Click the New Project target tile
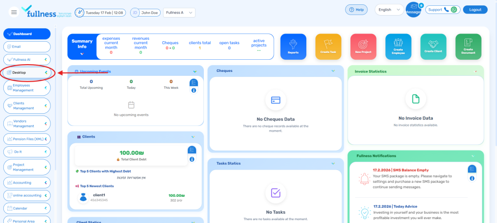Viewport: 497px width, 223px height. pyautogui.click(x=363, y=47)
